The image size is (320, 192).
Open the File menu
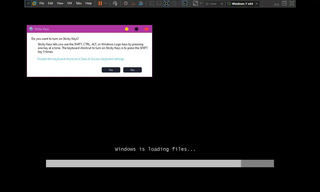click(x=42, y=3)
